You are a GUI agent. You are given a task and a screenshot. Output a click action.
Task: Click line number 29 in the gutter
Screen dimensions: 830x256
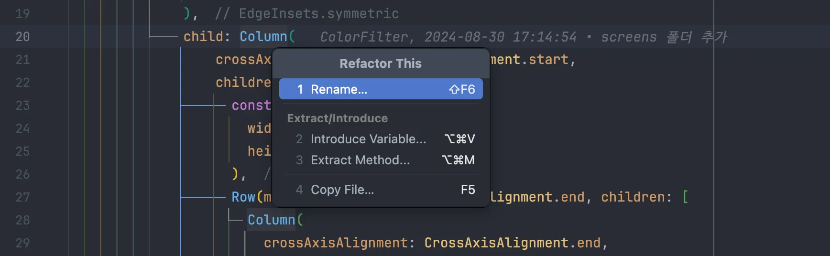[x=22, y=243]
